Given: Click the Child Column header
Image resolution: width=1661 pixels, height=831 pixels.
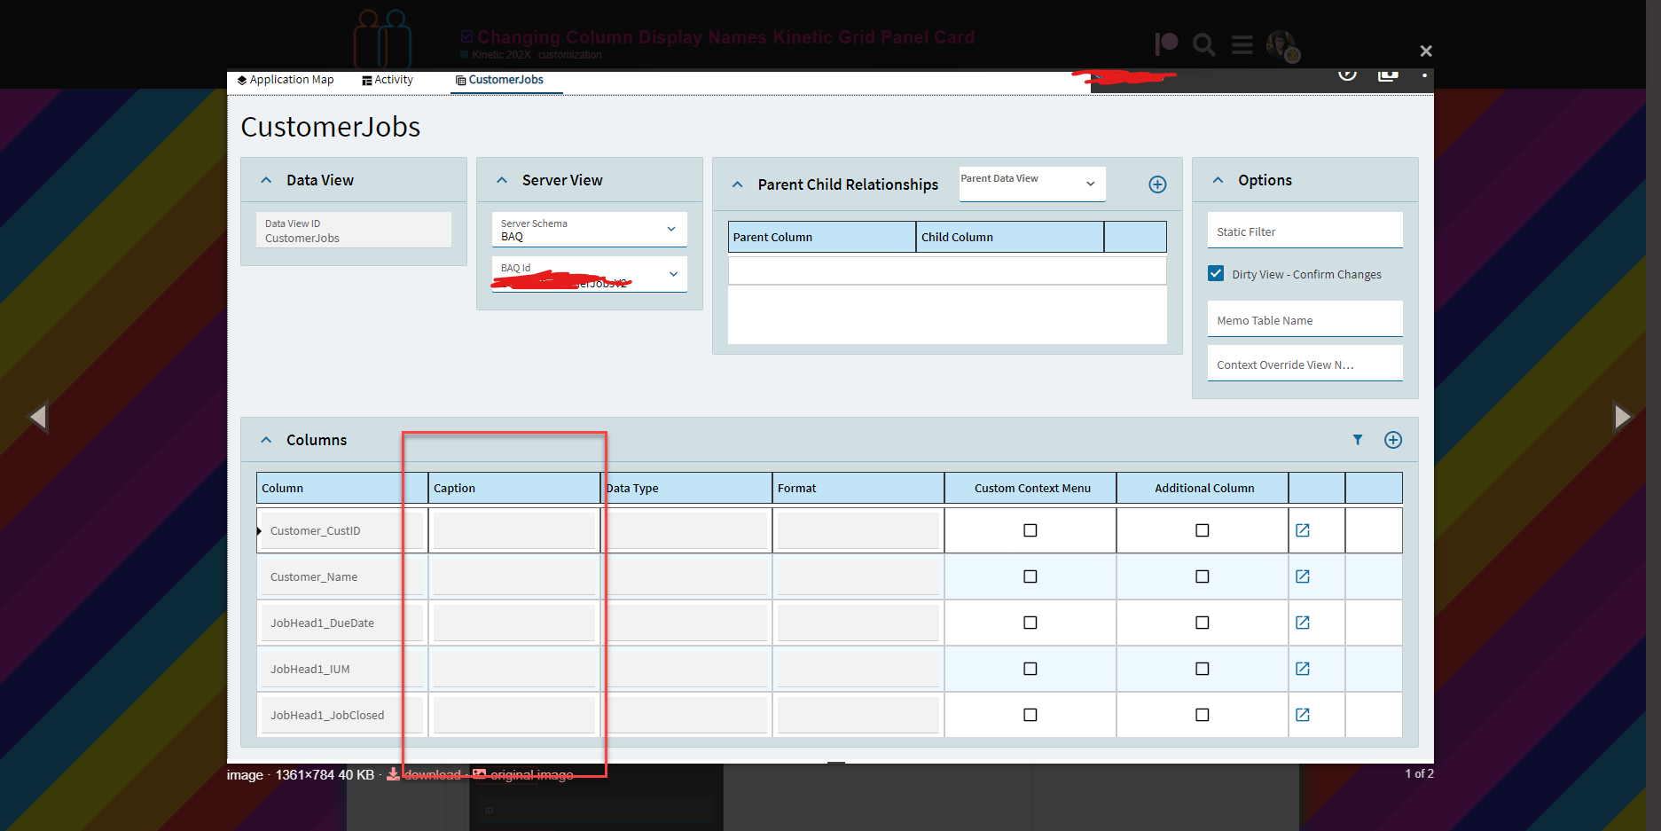Looking at the screenshot, I should tap(1010, 237).
